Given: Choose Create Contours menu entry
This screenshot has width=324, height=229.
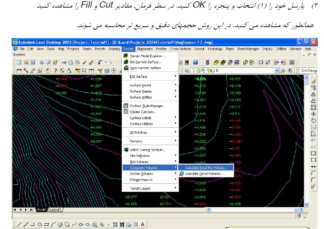Looking at the screenshot, I should (x=150, y=112).
